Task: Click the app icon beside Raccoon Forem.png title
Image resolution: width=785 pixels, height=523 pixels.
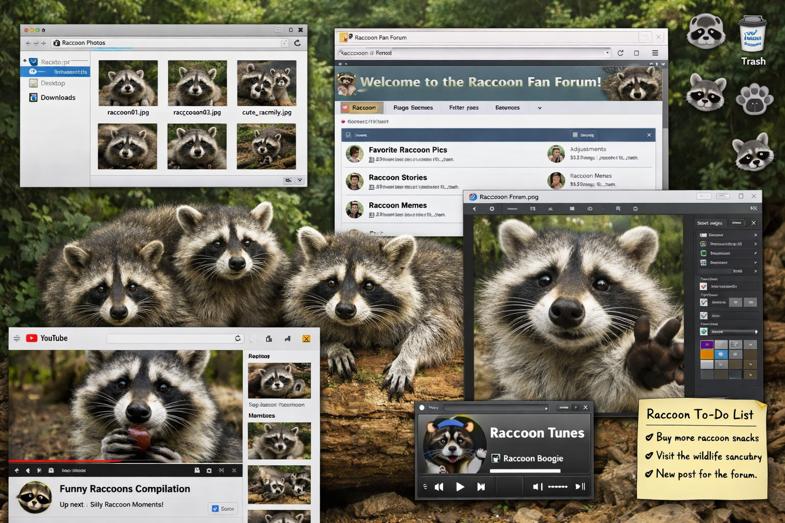Action: (x=473, y=197)
